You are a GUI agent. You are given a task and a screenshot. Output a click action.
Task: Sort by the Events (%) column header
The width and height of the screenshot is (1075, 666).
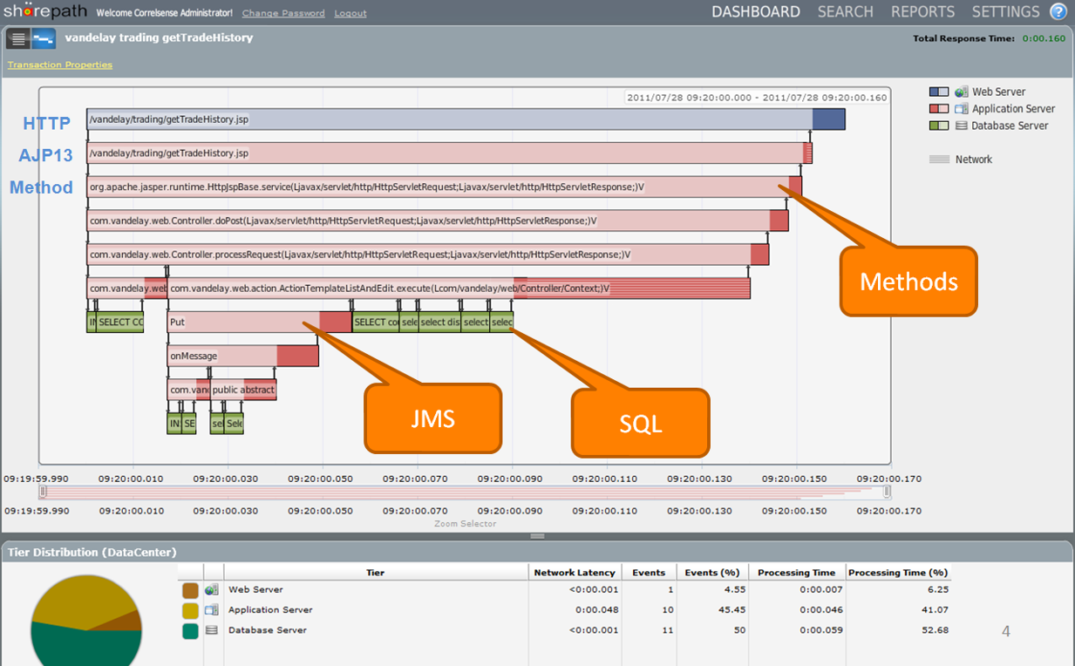coord(713,573)
